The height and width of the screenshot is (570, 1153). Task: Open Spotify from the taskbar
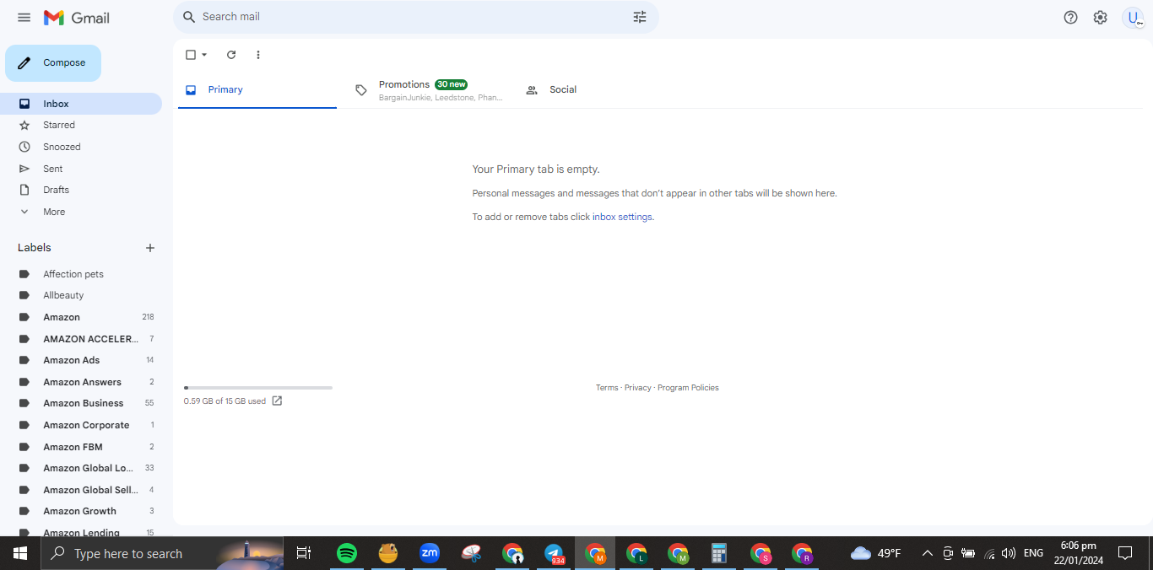[346, 554]
